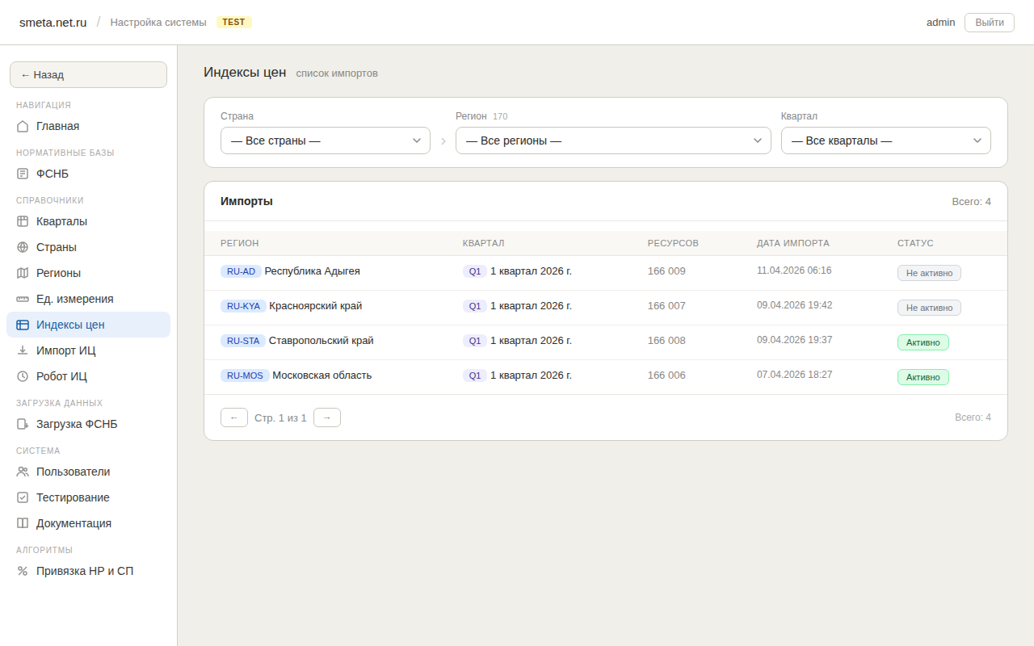Click the ФСНБ document icon in sidebar
The width and height of the screenshot is (1034, 646).
point(23,174)
